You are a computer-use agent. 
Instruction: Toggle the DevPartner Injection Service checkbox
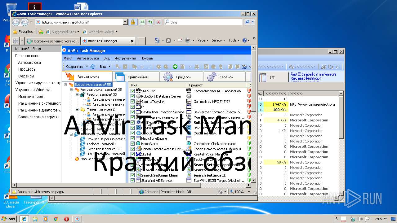[x=133, y=112]
